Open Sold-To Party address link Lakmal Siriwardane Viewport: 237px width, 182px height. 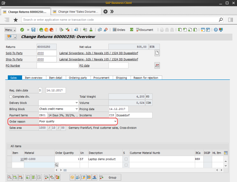pyautogui.click(x=98, y=53)
